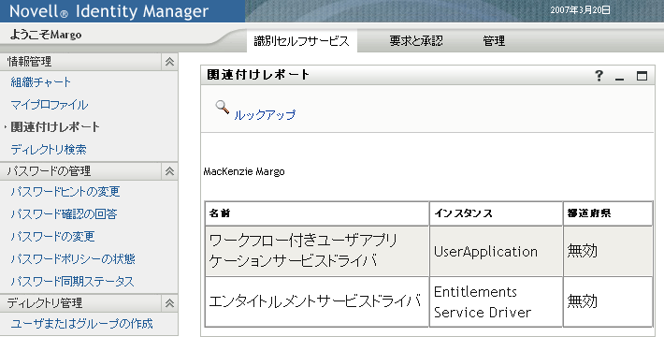Open ユーザまたはグループの作成
Screen dimensions: 664x337
point(81,324)
